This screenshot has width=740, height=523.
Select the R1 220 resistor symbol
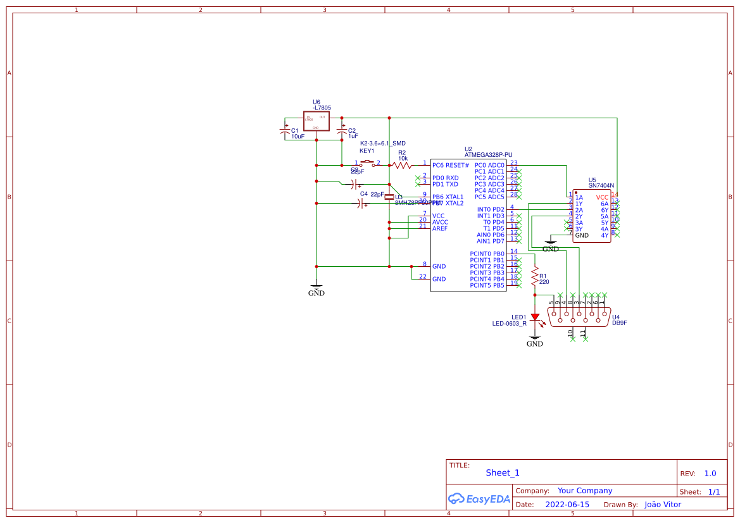click(x=535, y=276)
